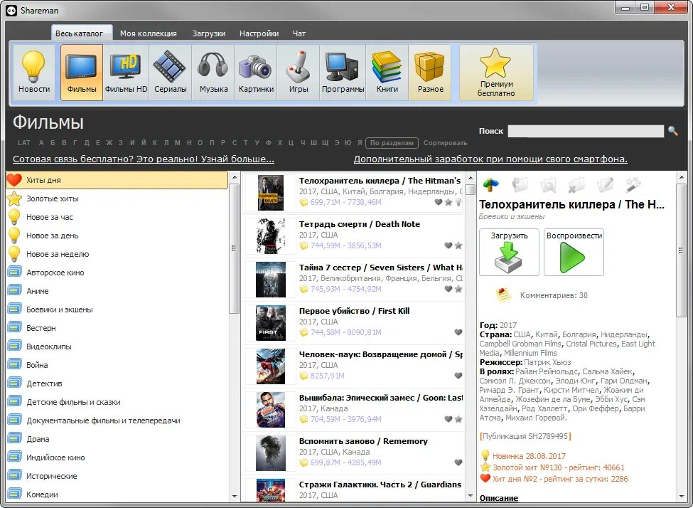Screen dimensions: 693x508
Task: Click the green arrow icon in details toolbar
Action: click(x=490, y=185)
